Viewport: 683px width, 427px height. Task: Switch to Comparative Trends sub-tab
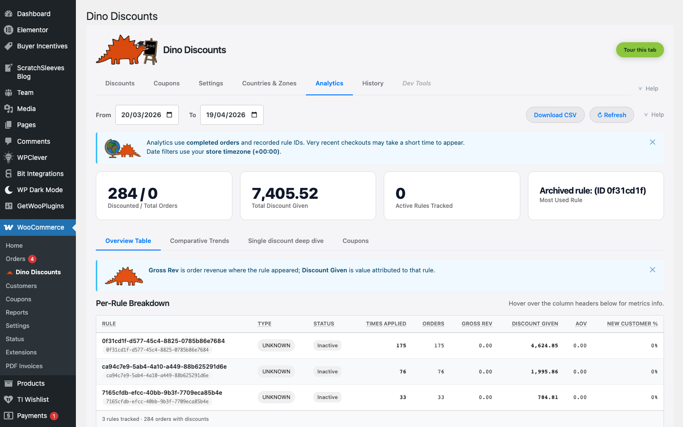200,241
